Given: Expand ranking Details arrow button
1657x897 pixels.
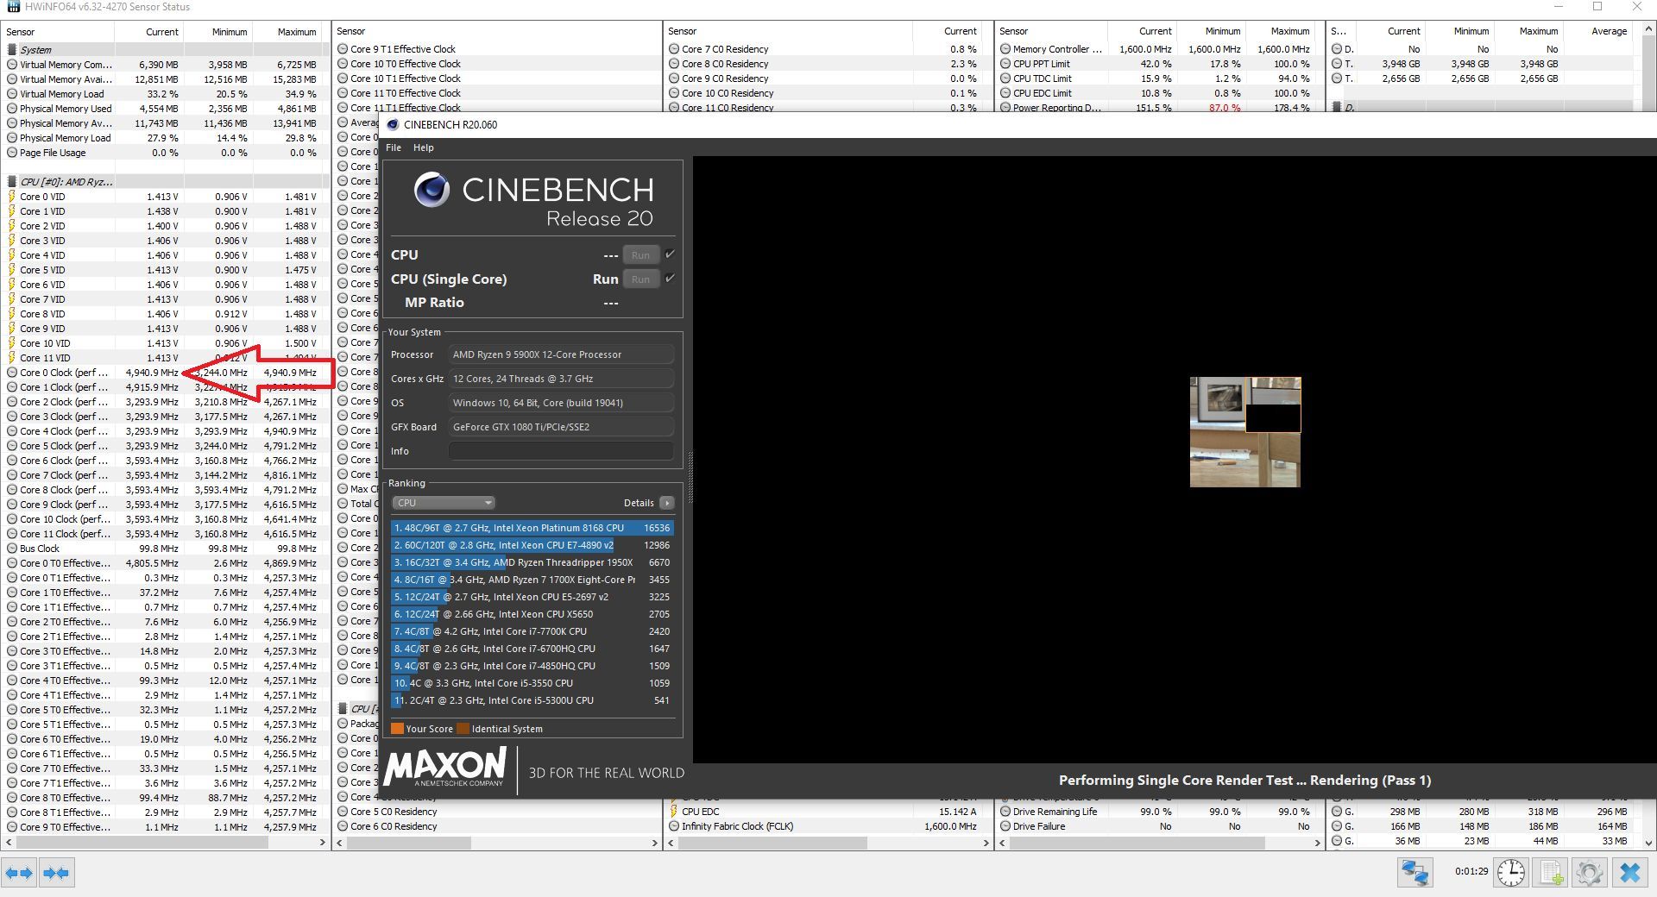Looking at the screenshot, I should pyautogui.click(x=666, y=503).
